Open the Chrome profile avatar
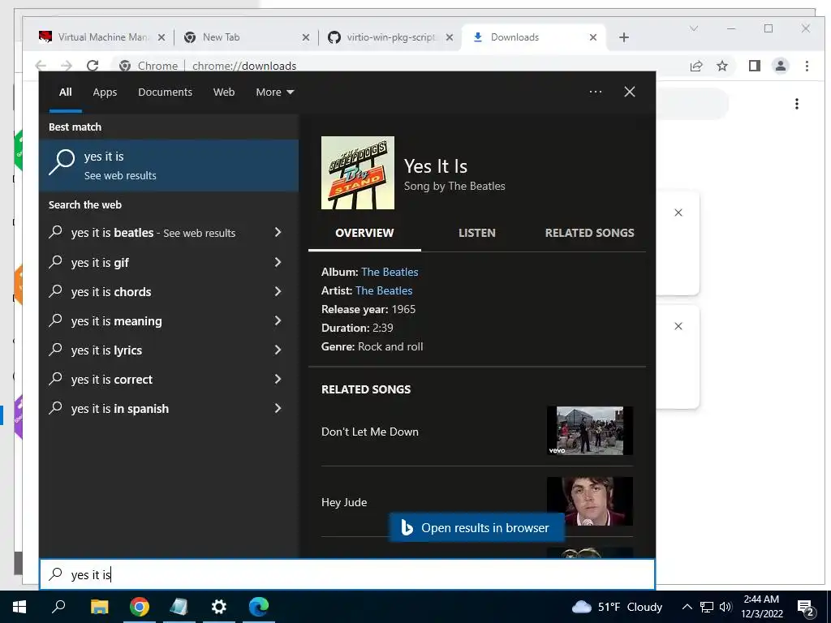 pos(781,66)
